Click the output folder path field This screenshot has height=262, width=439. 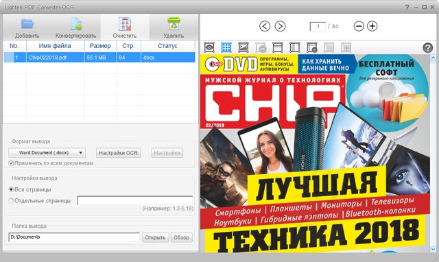click(74, 237)
